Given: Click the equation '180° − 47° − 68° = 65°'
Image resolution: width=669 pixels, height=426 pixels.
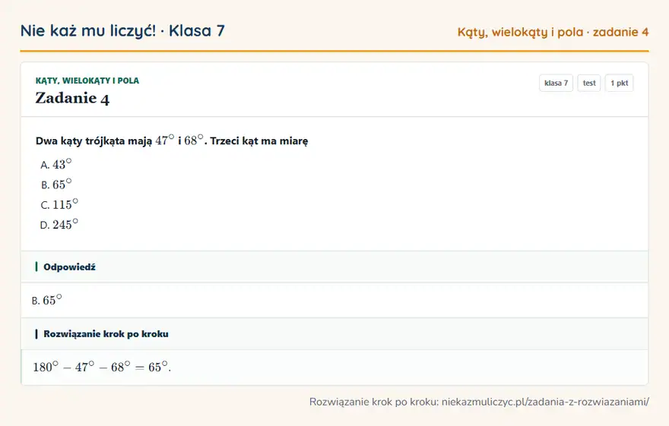Looking at the screenshot, I should pos(102,367).
